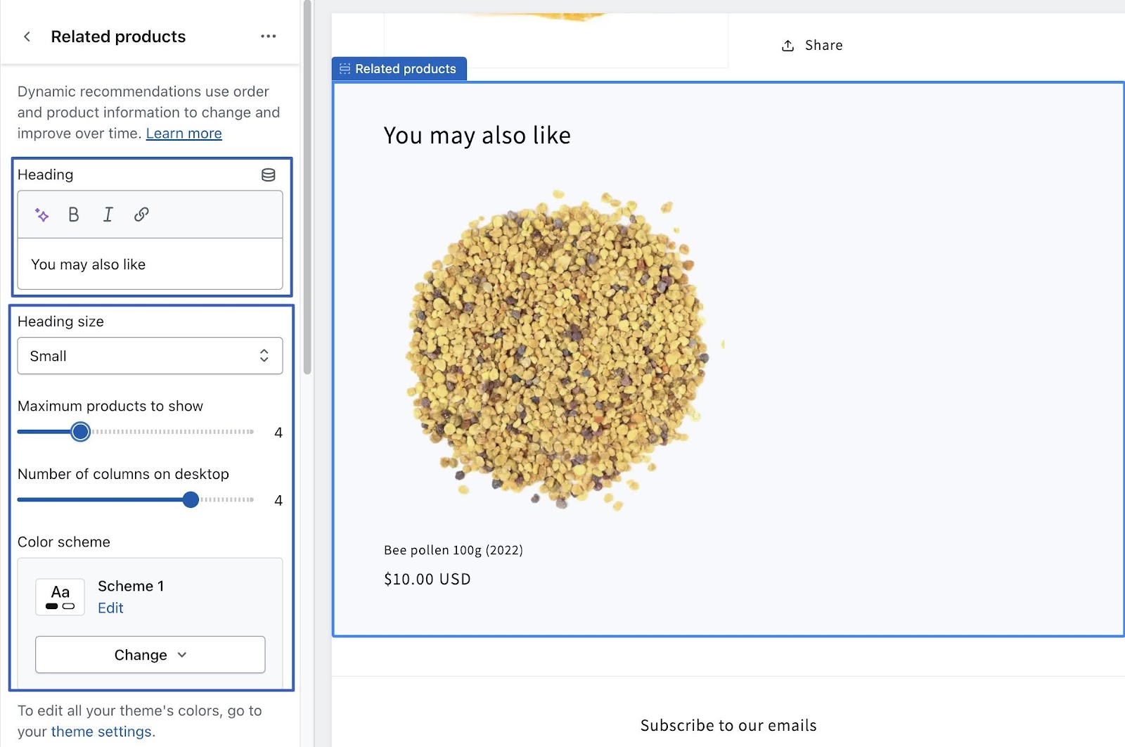Toggle bold formatting in Heading editor
The height and width of the screenshot is (747, 1125).
(x=73, y=215)
